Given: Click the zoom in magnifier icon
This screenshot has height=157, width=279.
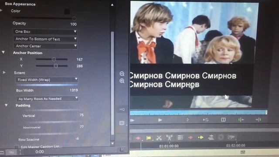Looking at the screenshot, I should pyautogui.click(x=122, y=81).
